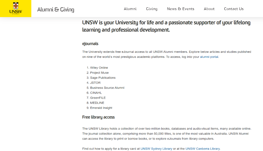Go to News & Events
The height and width of the screenshot is (151, 263).
pyautogui.click(x=180, y=9)
